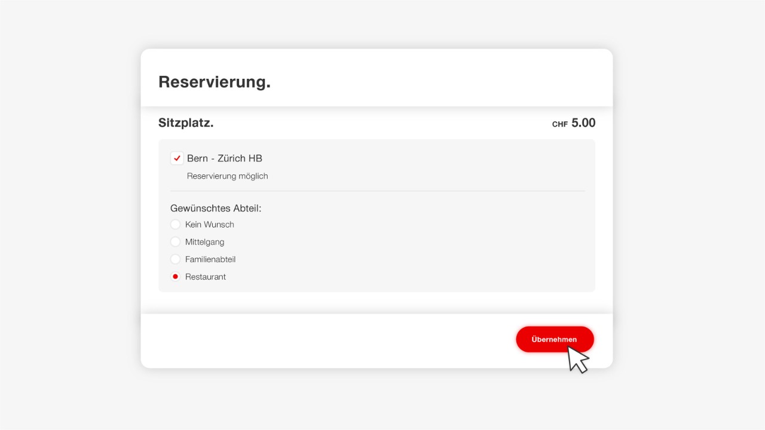Click the Familienabteil radio circle

(175, 259)
